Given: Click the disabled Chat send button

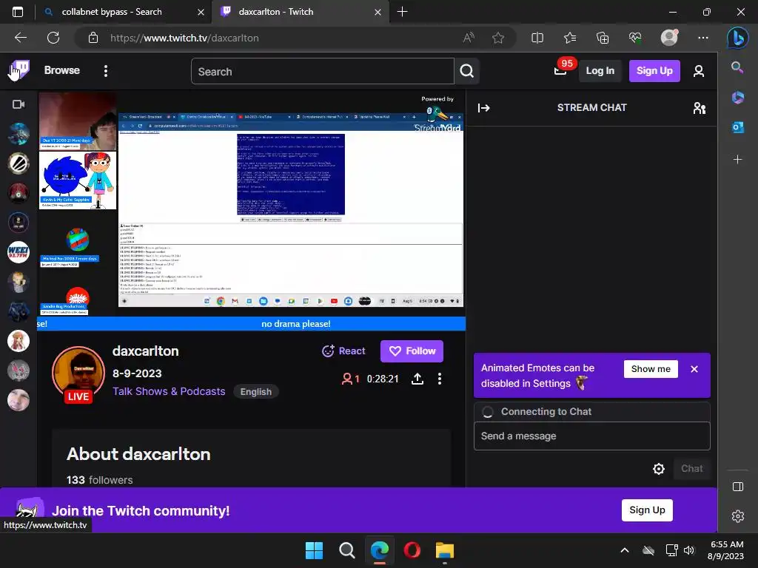Looking at the screenshot, I should point(692,468).
